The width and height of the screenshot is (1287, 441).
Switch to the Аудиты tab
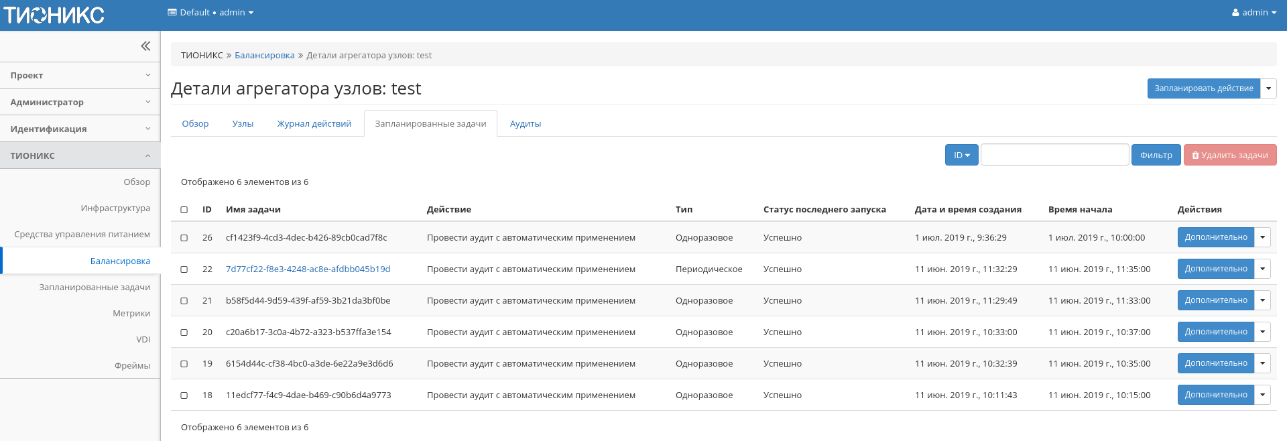(525, 124)
